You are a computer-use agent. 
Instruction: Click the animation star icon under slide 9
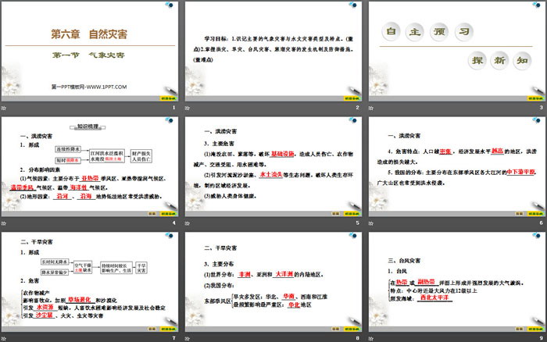pos(370,337)
